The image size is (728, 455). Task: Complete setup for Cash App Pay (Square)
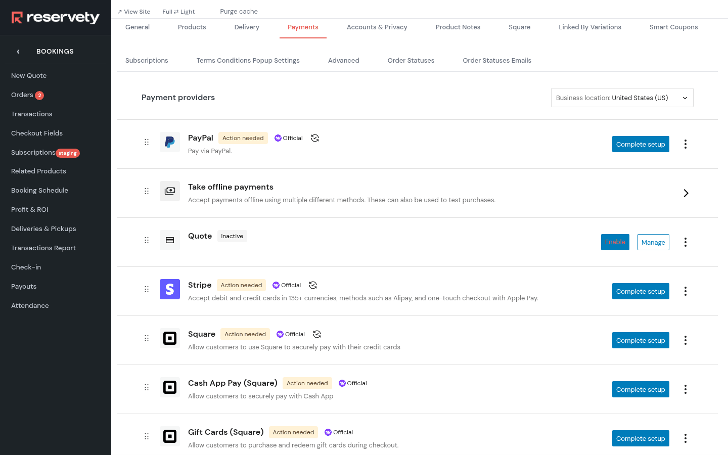[x=641, y=389]
